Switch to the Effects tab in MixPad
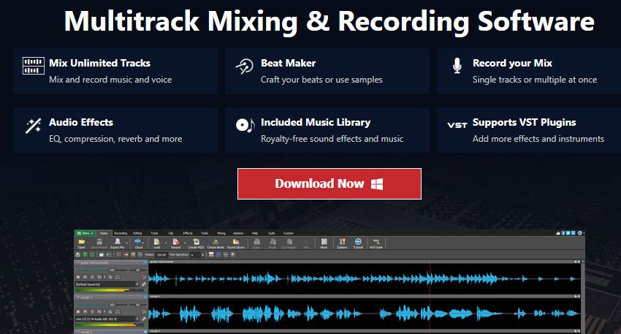 pos(188,233)
